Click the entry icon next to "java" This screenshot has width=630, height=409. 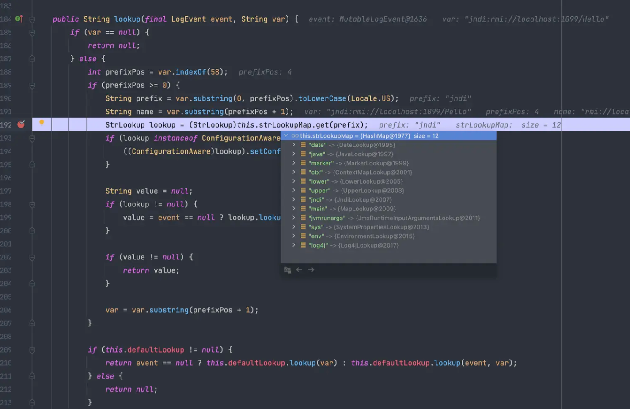[304, 154]
